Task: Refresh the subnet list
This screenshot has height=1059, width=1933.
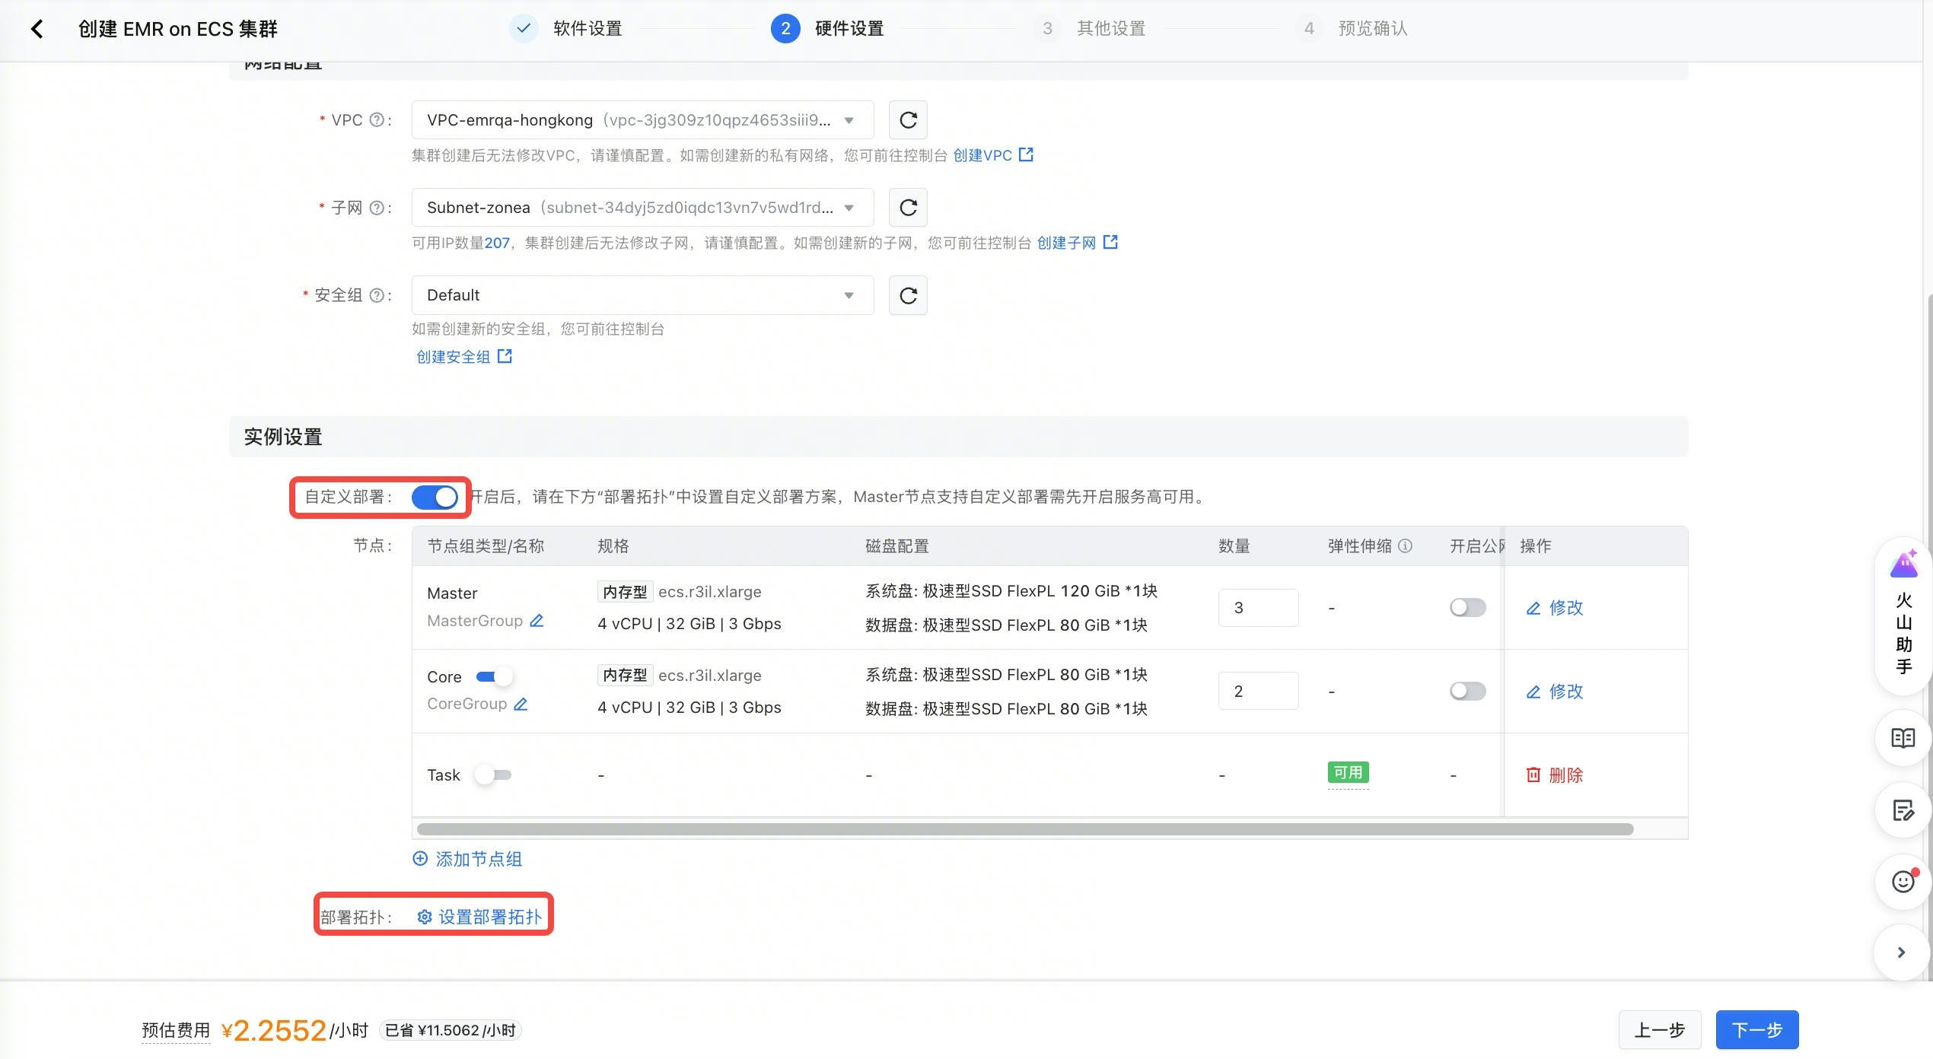Action: [908, 208]
